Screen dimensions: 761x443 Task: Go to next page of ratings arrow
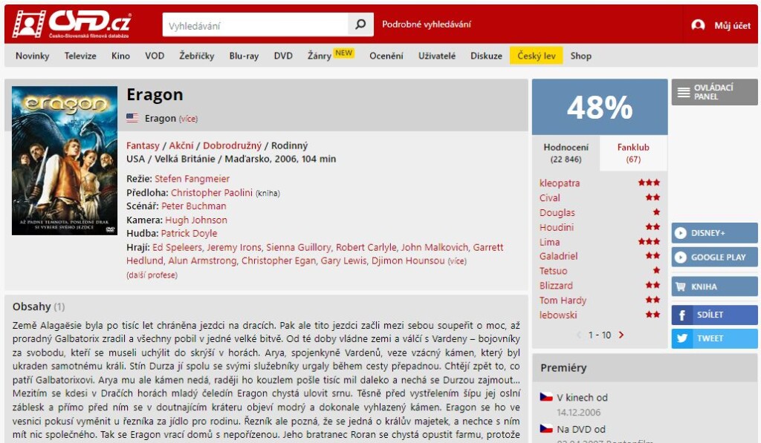click(621, 335)
